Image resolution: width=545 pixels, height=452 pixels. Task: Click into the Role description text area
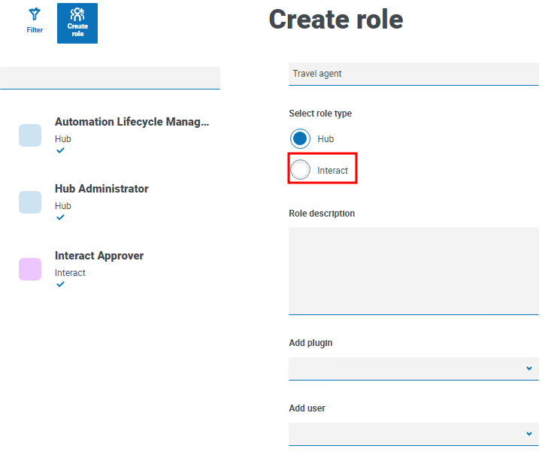[413, 270]
